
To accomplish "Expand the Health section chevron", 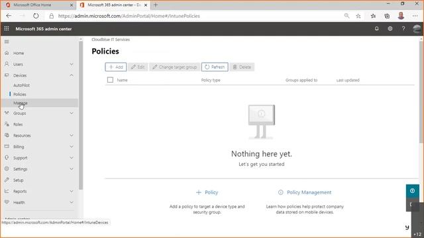I will click(72, 202).
